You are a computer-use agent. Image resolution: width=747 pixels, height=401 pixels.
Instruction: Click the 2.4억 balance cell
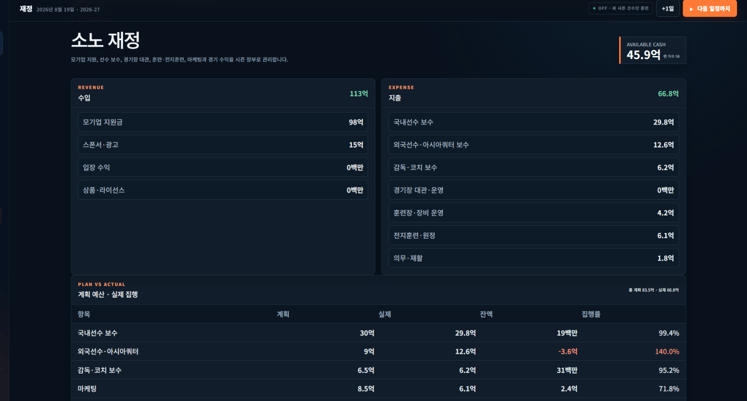point(569,389)
